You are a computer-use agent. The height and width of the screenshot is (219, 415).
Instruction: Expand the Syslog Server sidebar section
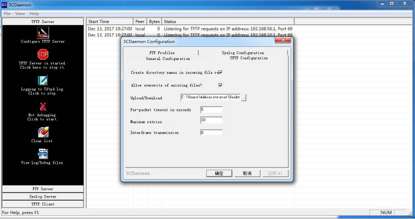43,197
